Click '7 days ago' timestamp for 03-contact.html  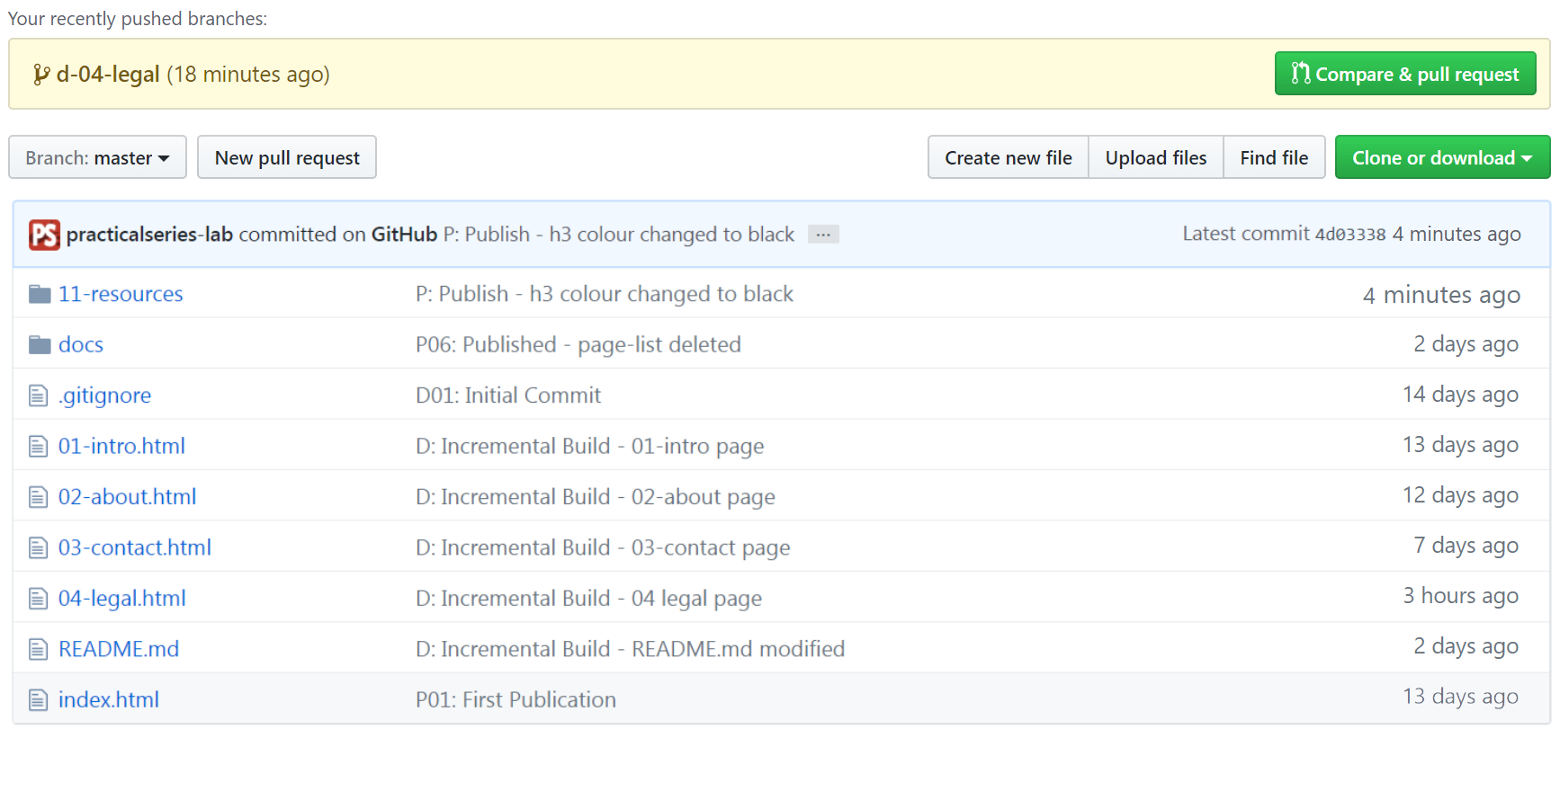click(1466, 546)
